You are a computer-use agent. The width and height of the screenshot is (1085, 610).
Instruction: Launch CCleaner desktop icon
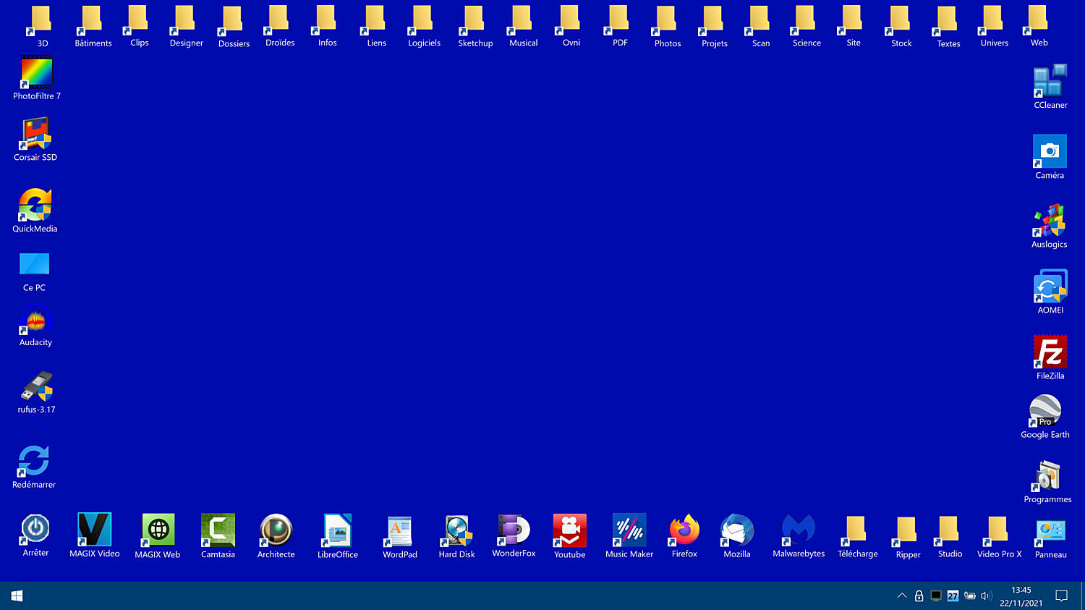click(x=1050, y=81)
